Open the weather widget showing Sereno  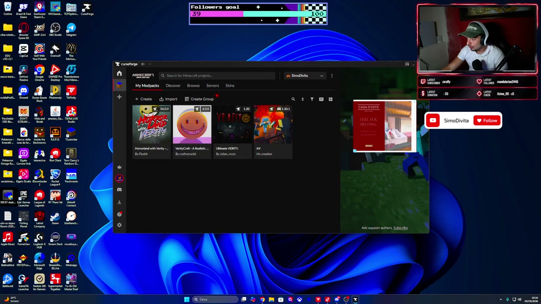11,299
